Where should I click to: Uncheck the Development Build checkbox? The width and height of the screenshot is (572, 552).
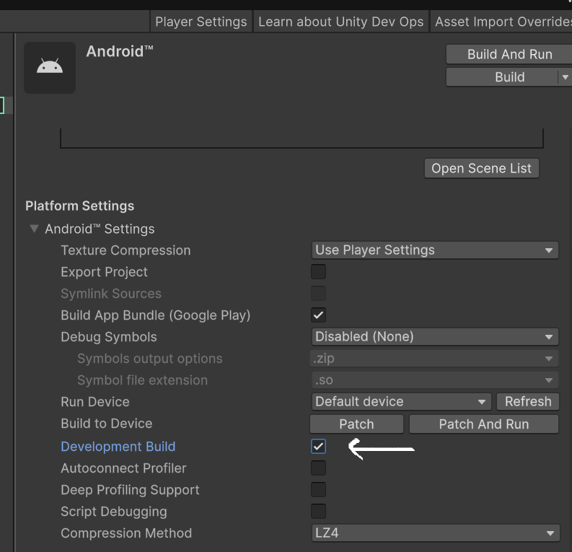pyautogui.click(x=318, y=447)
